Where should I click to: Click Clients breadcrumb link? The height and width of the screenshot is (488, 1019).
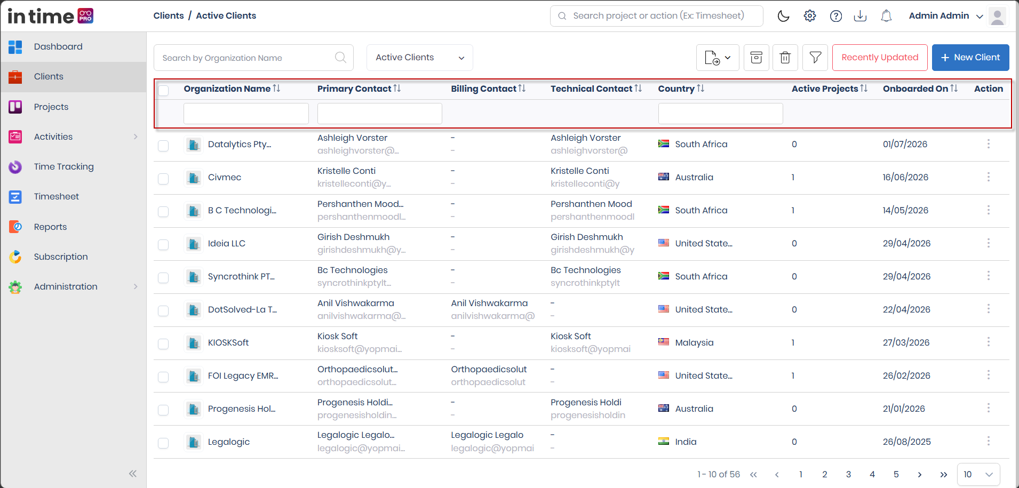[x=169, y=15]
